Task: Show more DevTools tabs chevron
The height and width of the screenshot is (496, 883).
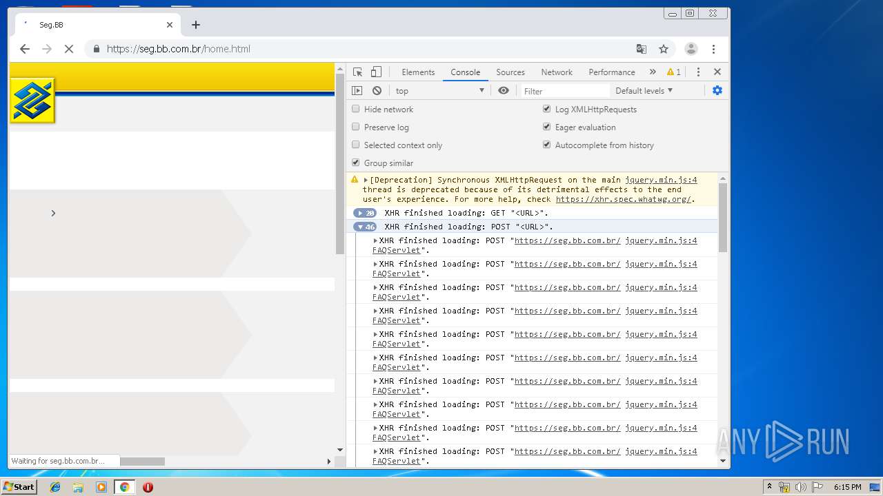Action: tap(653, 72)
